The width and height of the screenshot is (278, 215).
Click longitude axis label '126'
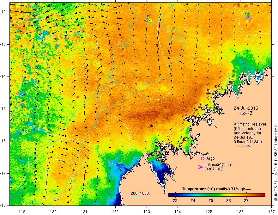click(240, 212)
